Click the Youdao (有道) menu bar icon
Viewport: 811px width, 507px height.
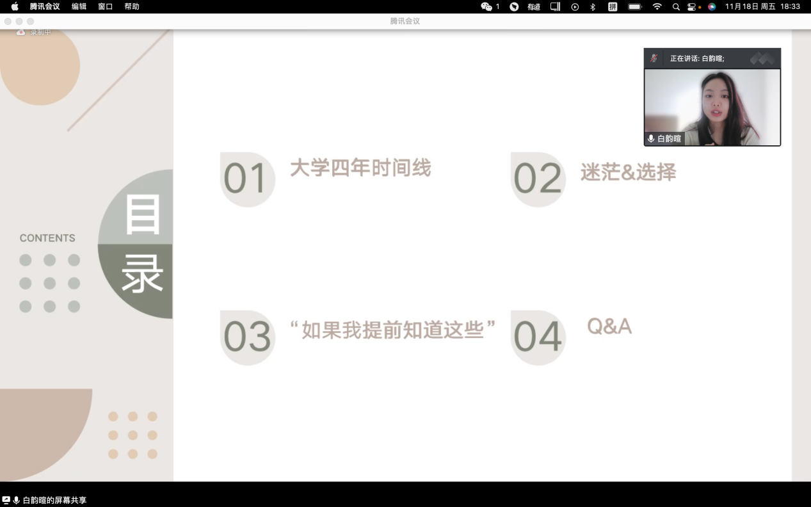(533, 6)
